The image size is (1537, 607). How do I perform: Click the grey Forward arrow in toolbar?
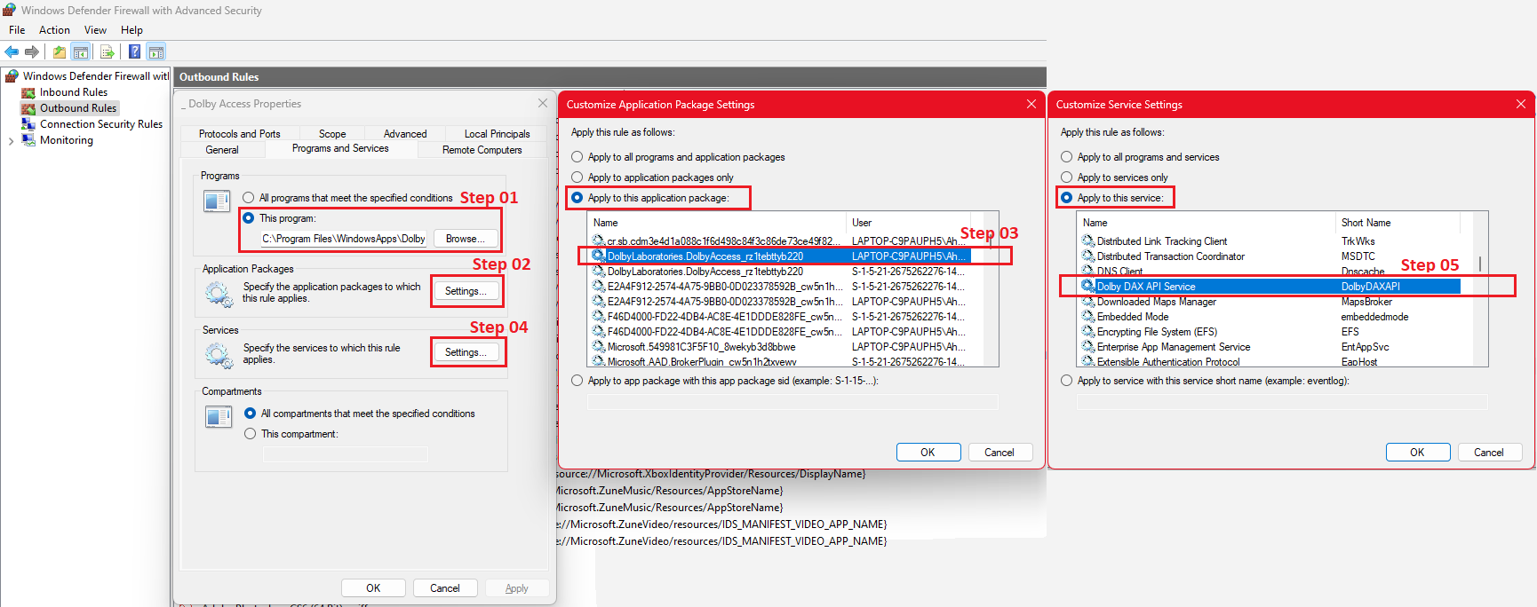click(32, 51)
